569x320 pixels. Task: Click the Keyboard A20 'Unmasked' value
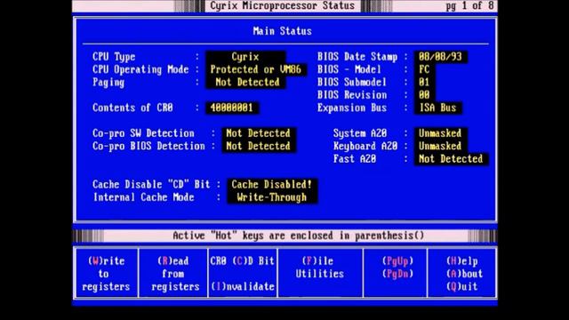click(440, 146)
